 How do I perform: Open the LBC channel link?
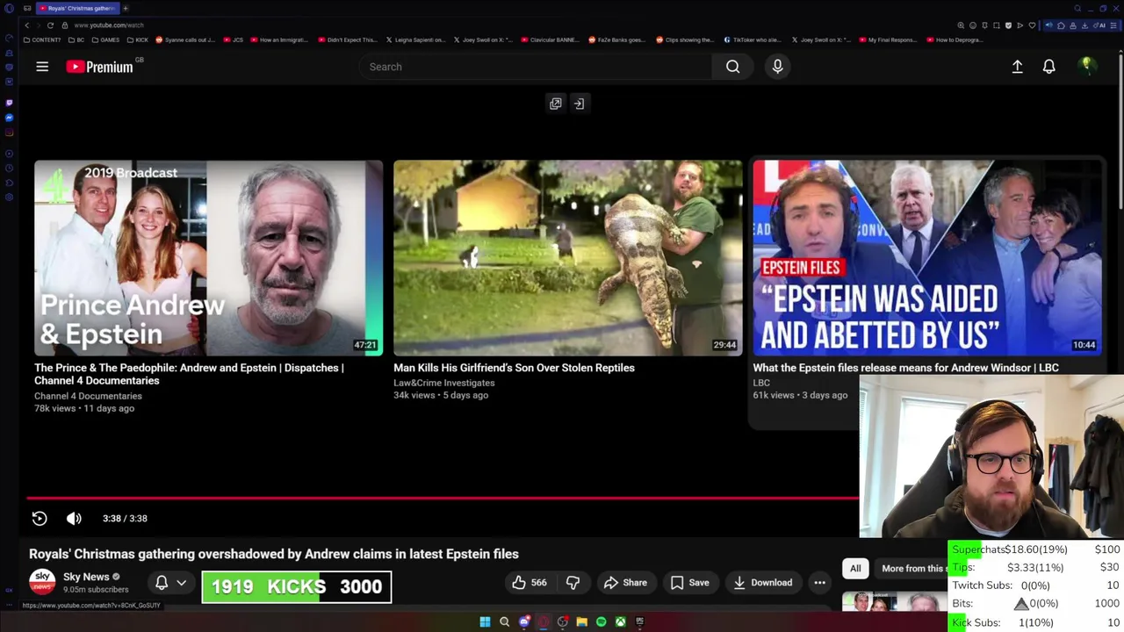pos(761,383)
